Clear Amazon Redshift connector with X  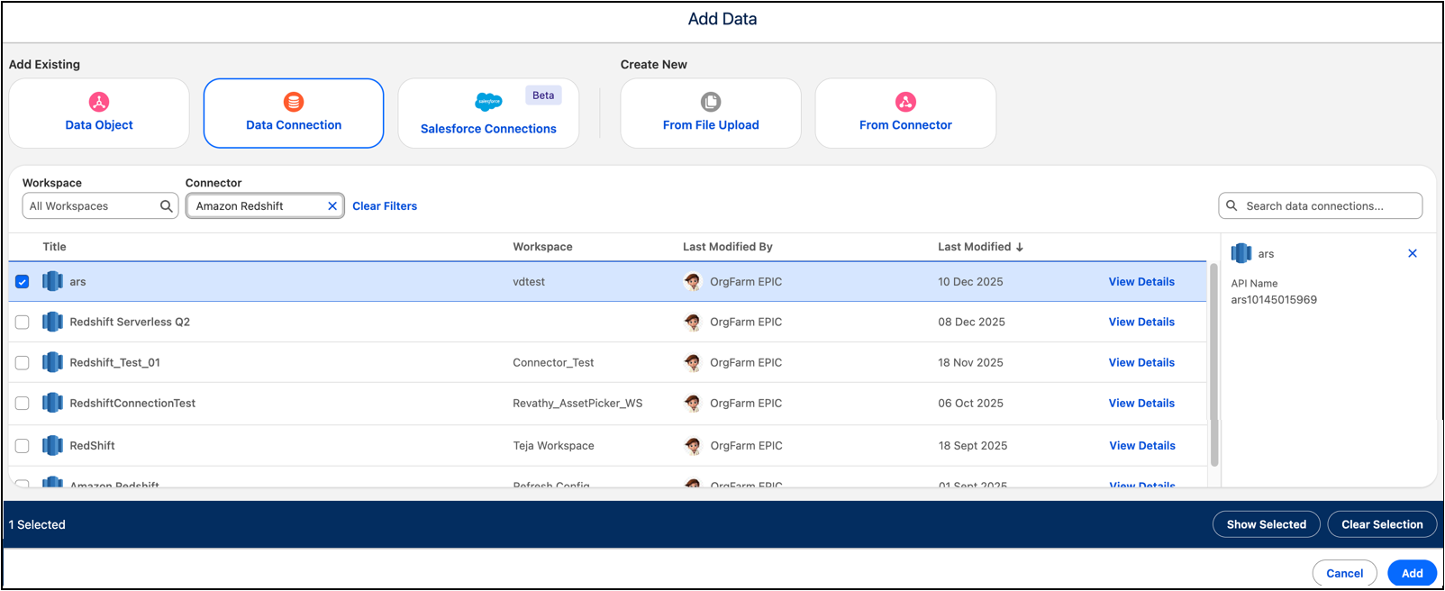(332, 206)
